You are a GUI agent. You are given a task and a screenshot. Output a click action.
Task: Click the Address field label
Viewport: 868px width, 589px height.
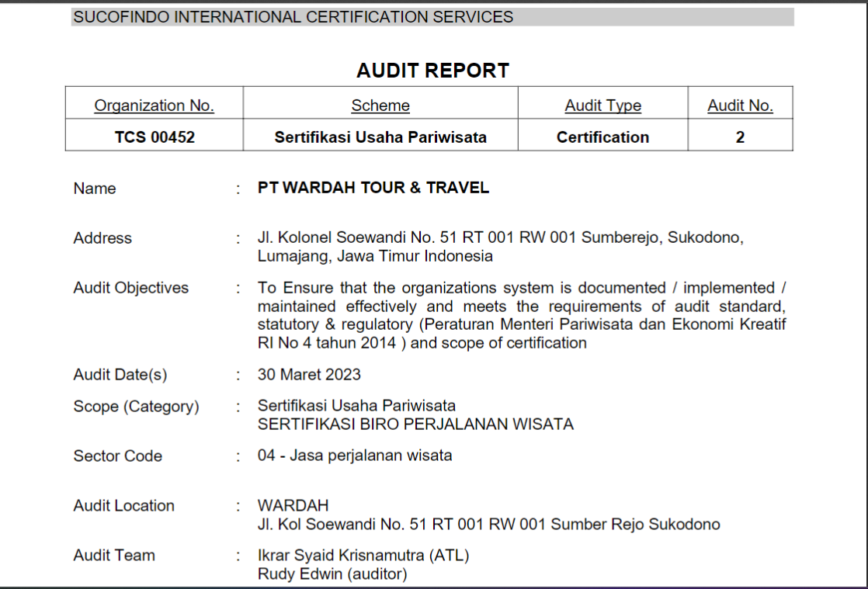coord(102,238)
